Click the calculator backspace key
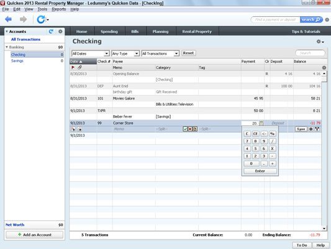Viewport: 331px width, 249px height. tap(264, 134)
